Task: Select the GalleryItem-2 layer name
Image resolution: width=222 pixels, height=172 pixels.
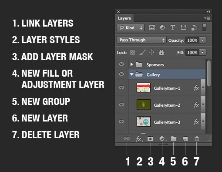Action: pos(167,105)
